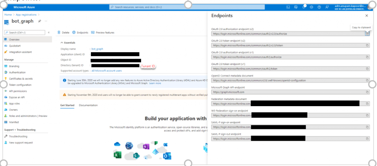Click the SharePoint icon in app illustration

pyautogui.click(x=136, y=156)
